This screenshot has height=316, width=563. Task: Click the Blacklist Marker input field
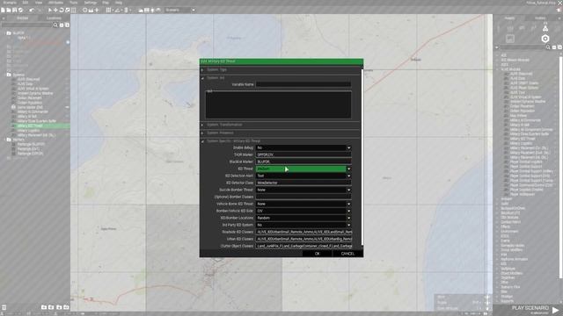tap(303, 162)
